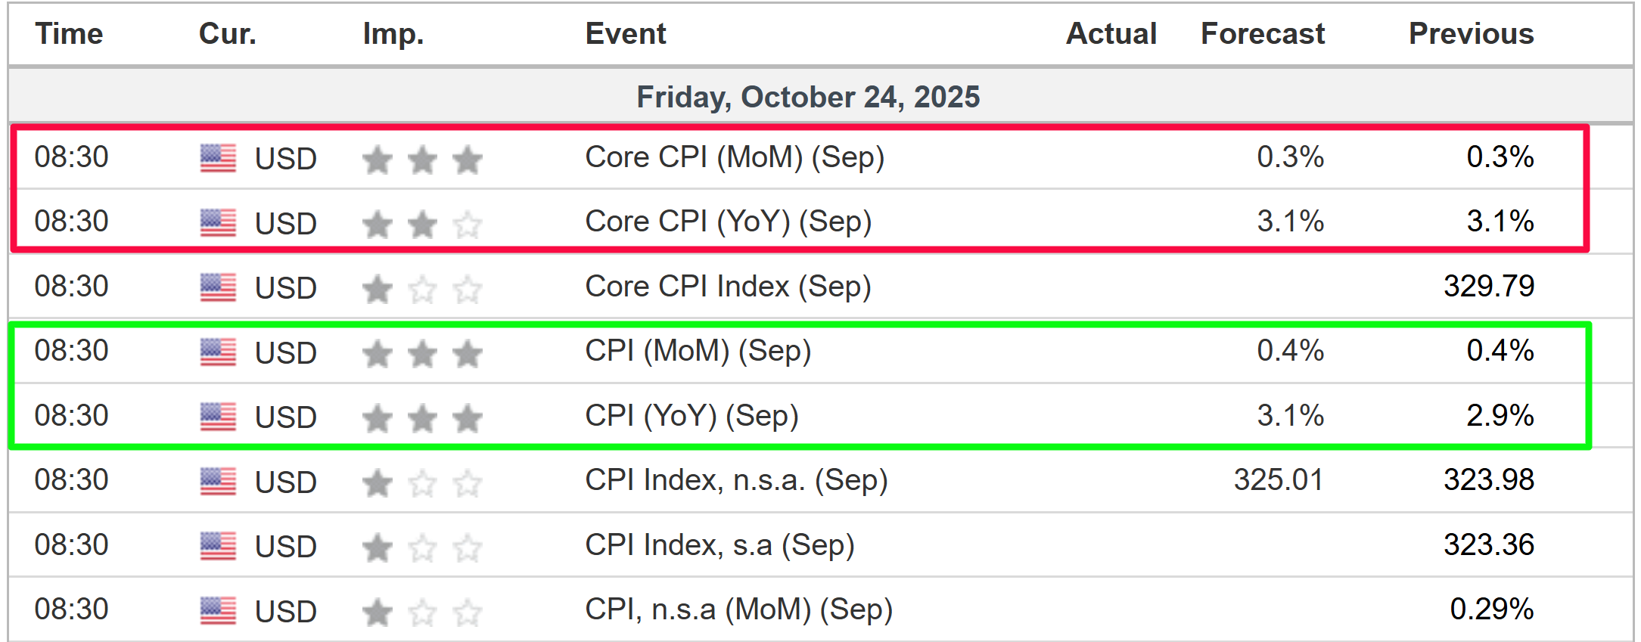Click the US flag in Core CPI (MoM) row
Image resolution: width=1641 pixels, height=642 pixels.
[218, 158]
